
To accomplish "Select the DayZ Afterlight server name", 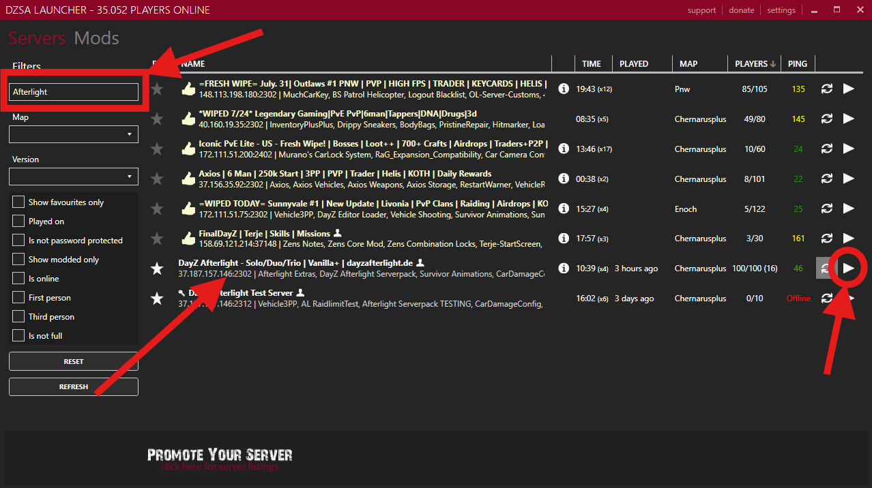I will pos(295,263).
